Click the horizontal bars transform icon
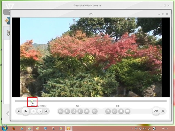The width and height of the screenshot is (175, 131). click(x=127, y=111)
